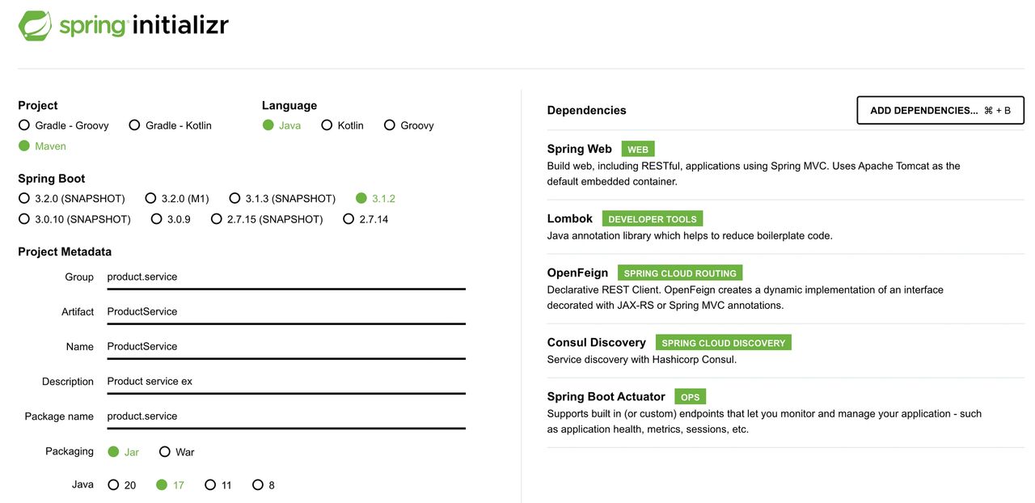Click the Group input field
This screenshot has width=1035, height=503.
point(285,277)
